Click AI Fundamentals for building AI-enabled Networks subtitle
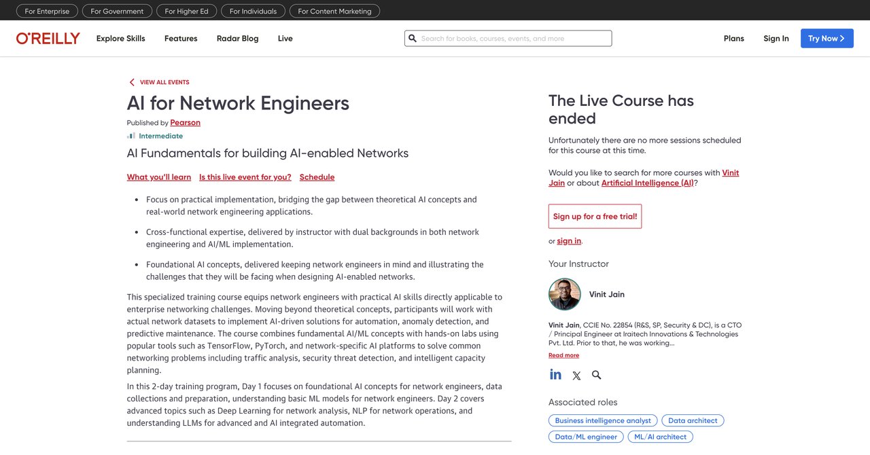 [x=268, y=153]
